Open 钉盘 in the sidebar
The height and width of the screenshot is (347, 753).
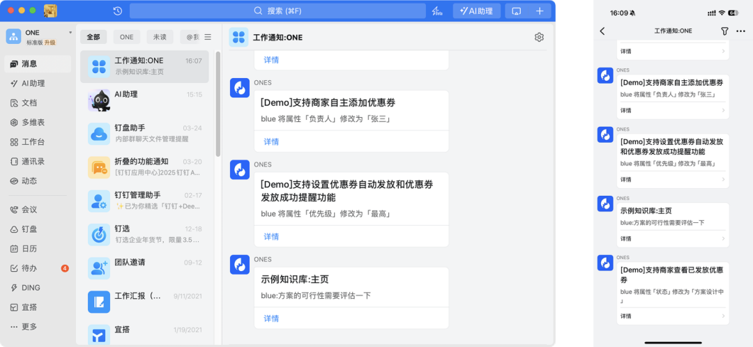pos(38,229)
